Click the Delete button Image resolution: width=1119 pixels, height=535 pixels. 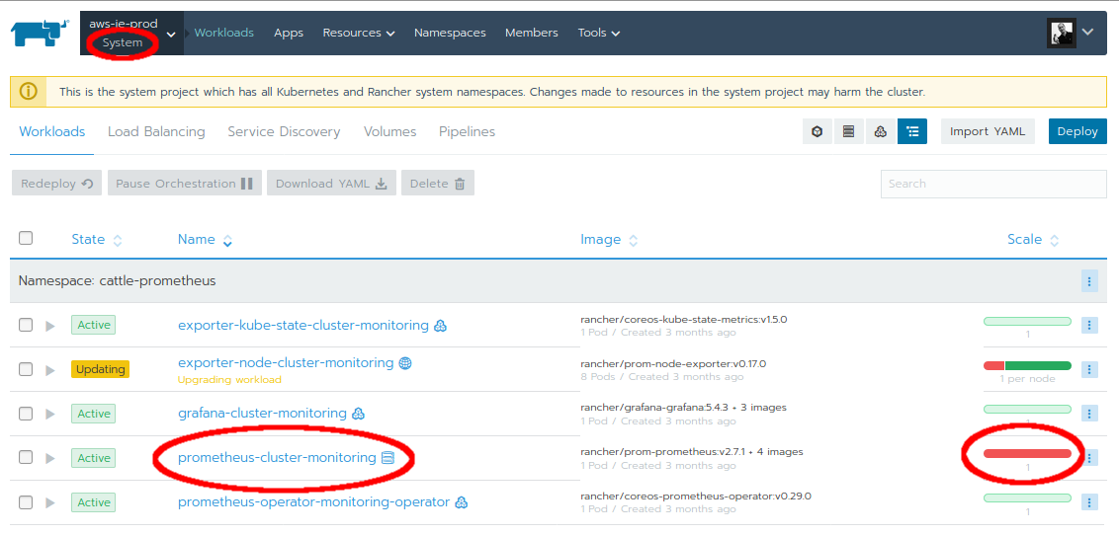438,183
